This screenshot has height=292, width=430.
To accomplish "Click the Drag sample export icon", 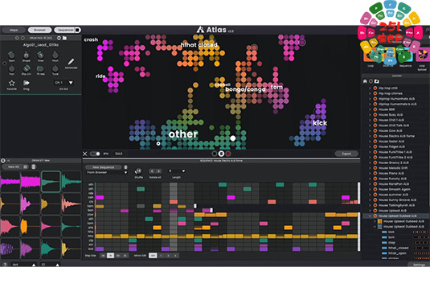I will pyautogui.click(x=27, y=83).
